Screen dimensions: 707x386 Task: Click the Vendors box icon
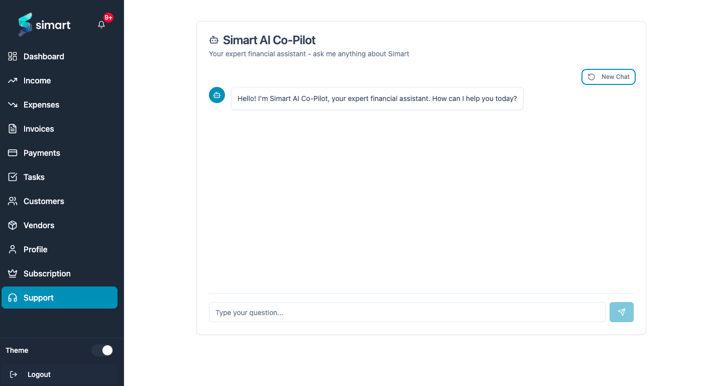click(x=13, y=225)
